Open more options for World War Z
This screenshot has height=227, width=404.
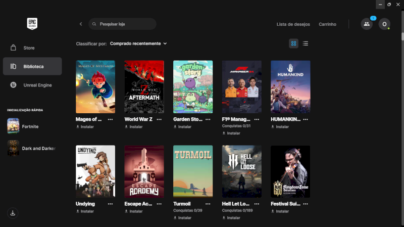point(159,119)
